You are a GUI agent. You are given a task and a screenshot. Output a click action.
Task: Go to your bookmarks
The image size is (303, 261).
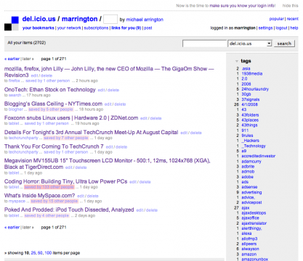pyautogui.click(x=39, y=28)
